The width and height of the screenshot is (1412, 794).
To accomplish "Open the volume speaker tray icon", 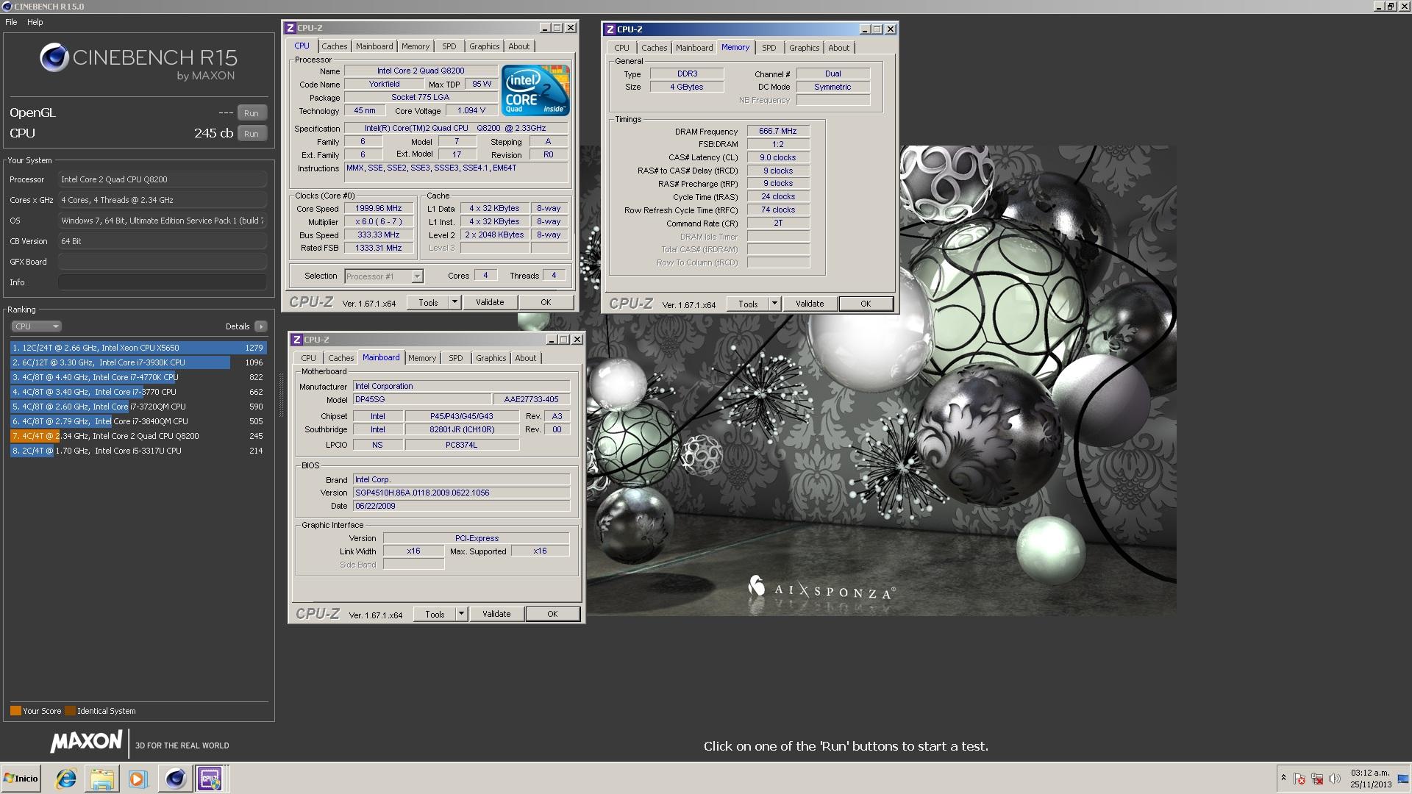I will pos(1335,779).
